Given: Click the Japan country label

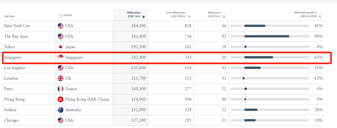Looking at the screenshot, I should click(x=70, y=47).
